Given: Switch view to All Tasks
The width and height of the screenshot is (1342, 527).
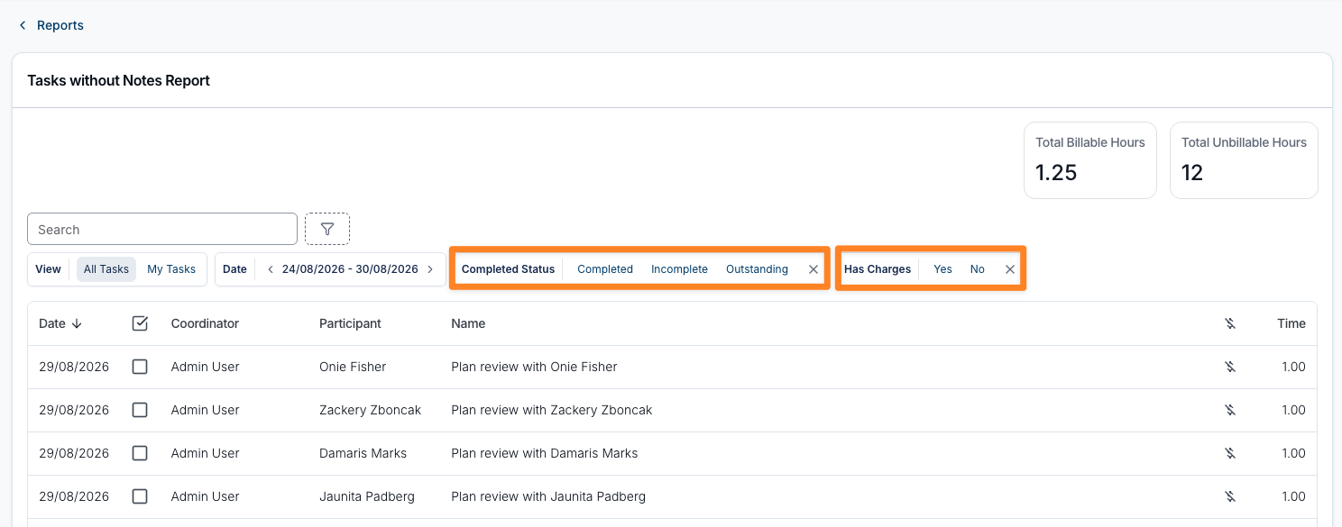Looking at the screenshot, I should tap(106, 269).
